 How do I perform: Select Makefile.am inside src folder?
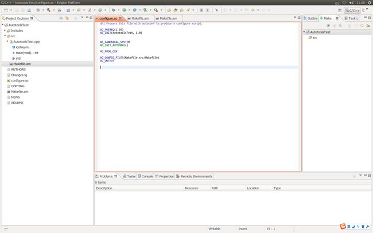click(x=22, y=64)
